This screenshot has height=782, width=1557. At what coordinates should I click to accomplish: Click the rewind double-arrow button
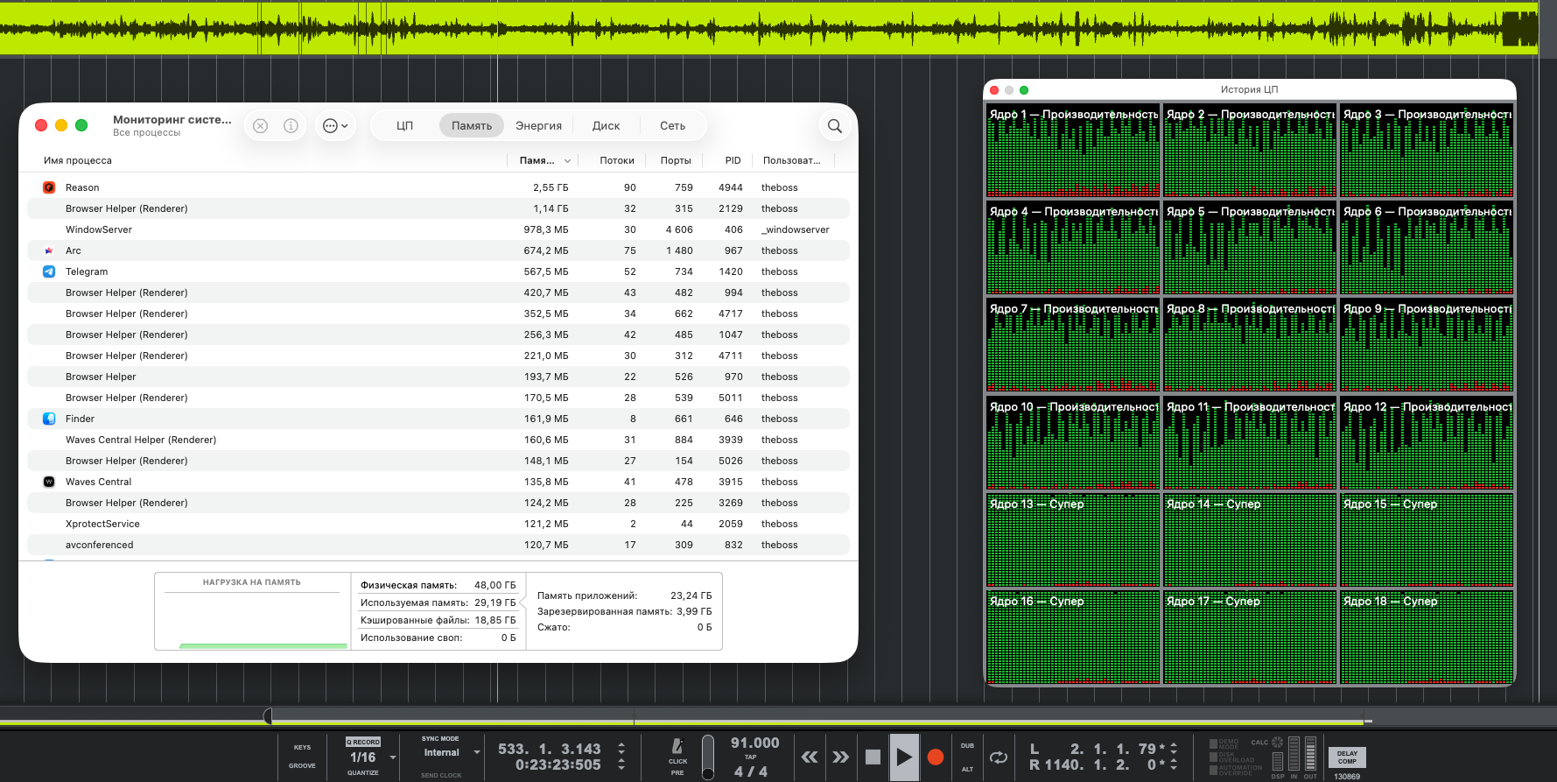coord(810,757)
